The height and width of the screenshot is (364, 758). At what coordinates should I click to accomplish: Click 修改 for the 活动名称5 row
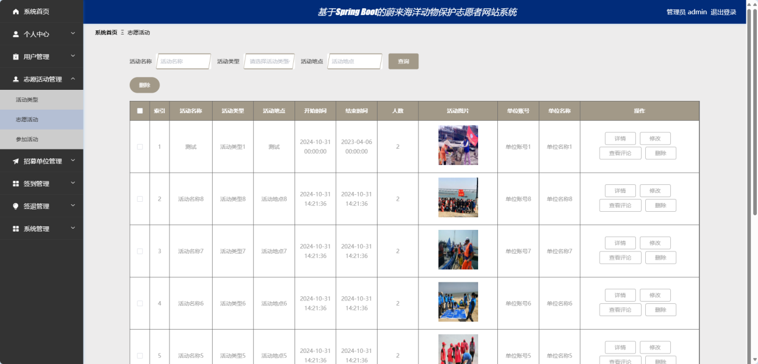tap(655, 348)
